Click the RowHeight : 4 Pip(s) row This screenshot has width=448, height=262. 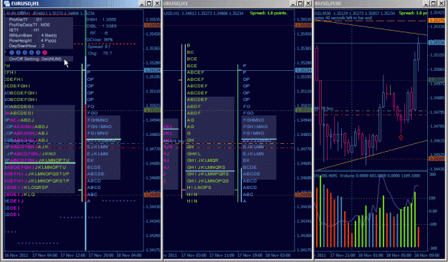point(32,41)
